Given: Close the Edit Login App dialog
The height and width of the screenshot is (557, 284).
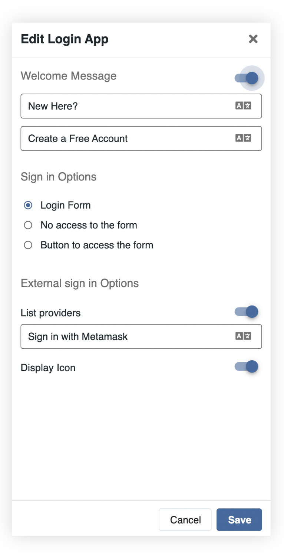Looking at the screenshot, I should click(x=253, y=39).
